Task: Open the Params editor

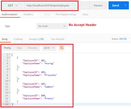Action: point(98,6)
